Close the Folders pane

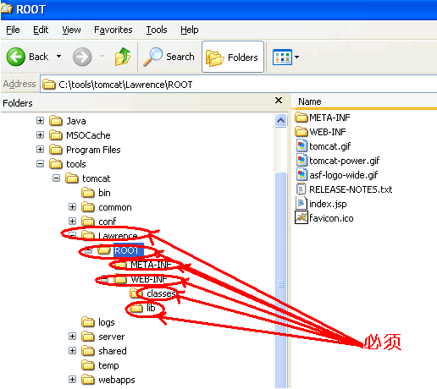[279, 101]
